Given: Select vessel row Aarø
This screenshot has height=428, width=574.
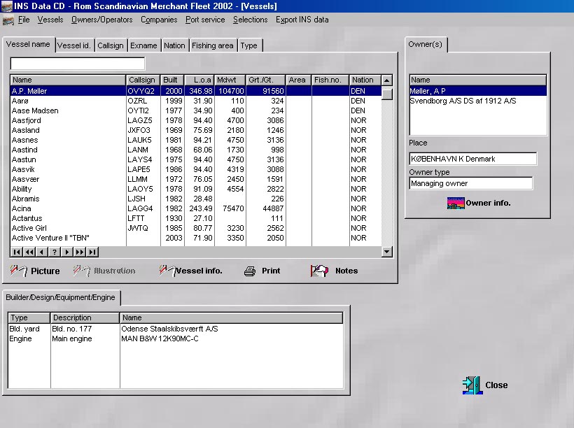Looking at the screenshot, I should [x=196, y=101].
